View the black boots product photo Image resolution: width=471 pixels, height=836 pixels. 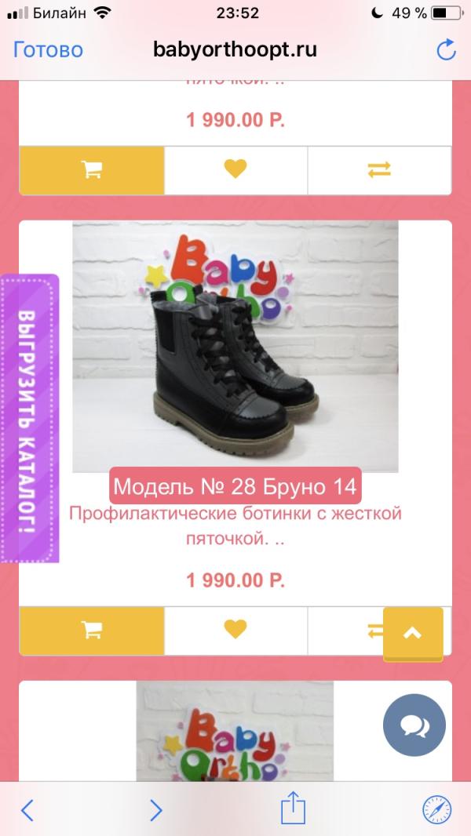235,347
